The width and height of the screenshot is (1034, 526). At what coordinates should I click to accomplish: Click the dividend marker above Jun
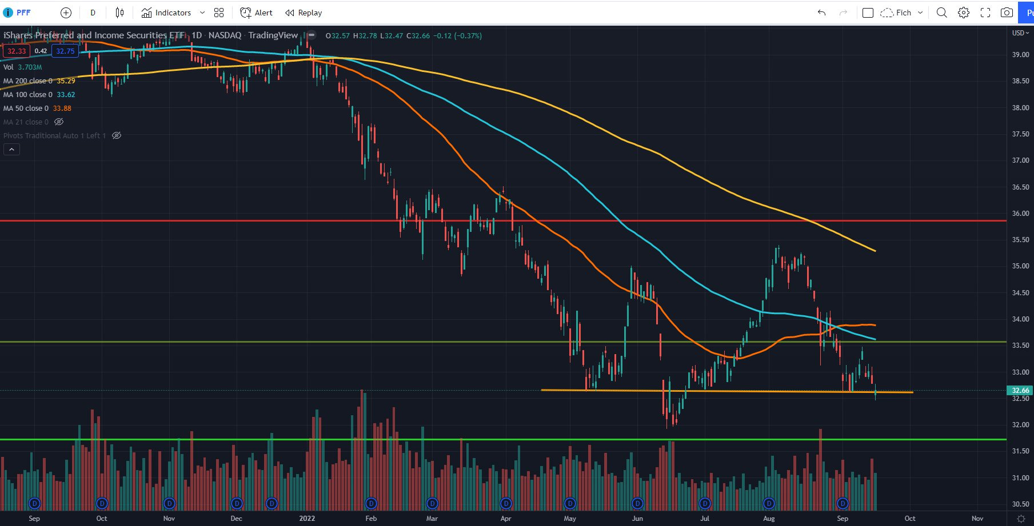click(637, 503)
